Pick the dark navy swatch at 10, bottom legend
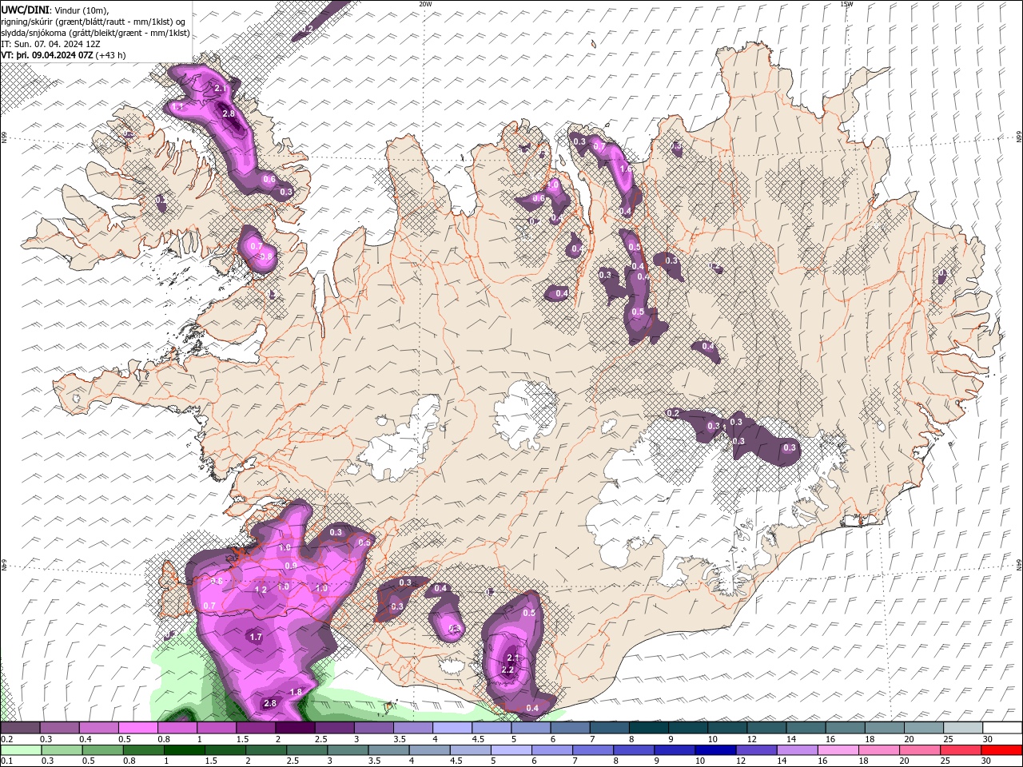Screen dimensions: 1023x767 coord(715,750)
